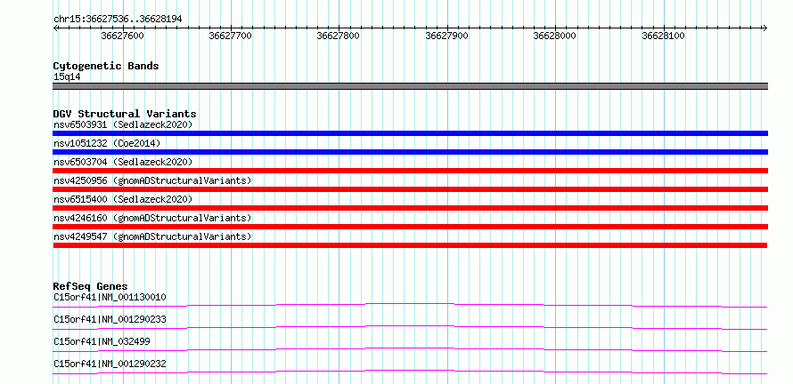Click the blue bar for nsv6503931
Viewport: 793px width, 384px height.
(410, 133)
